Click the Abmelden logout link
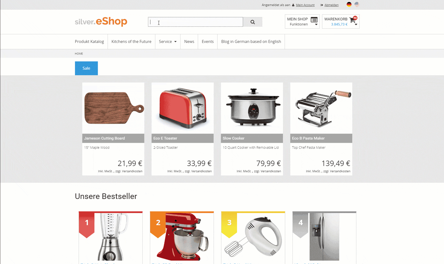This screenshot has width=444, height=264. [x=331, y=5]
